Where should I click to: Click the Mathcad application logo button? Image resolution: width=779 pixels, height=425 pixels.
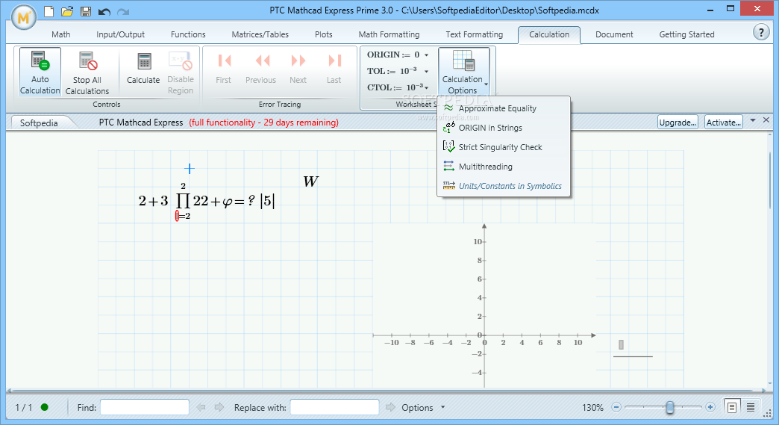tap(23, 17)
